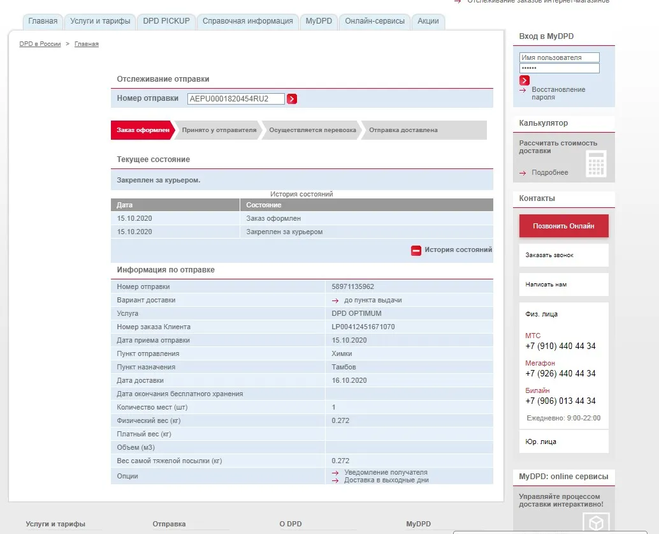Follow Главная breadcrumb link
659x534 pixels.
tap(87, 44)
